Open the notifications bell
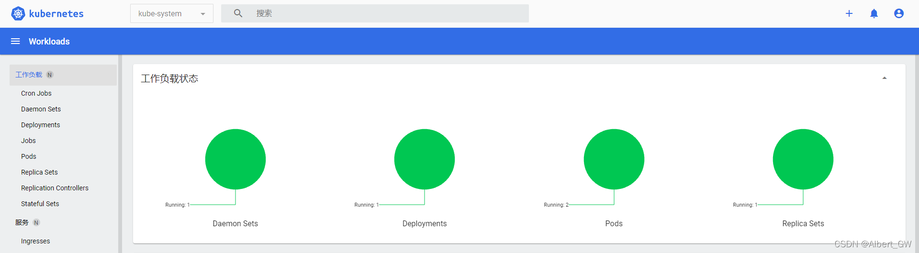This screenshot has width=919, height=253. [x=874, y=13]
